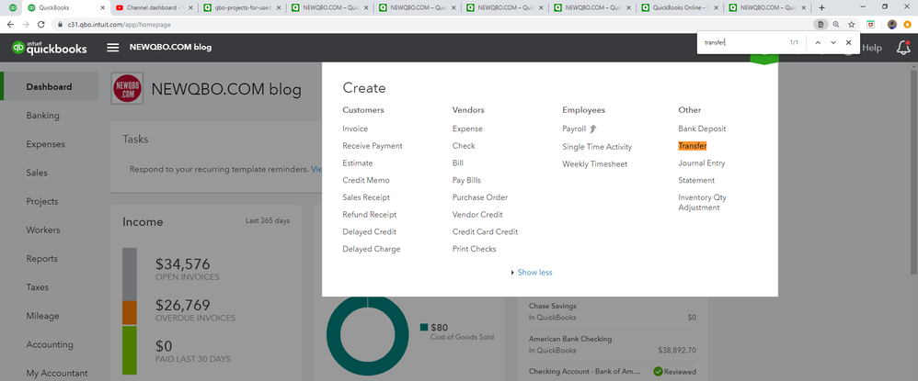Bookmark this page with star icon
This screenshot has width=918, height=381.
pos(852,24)
